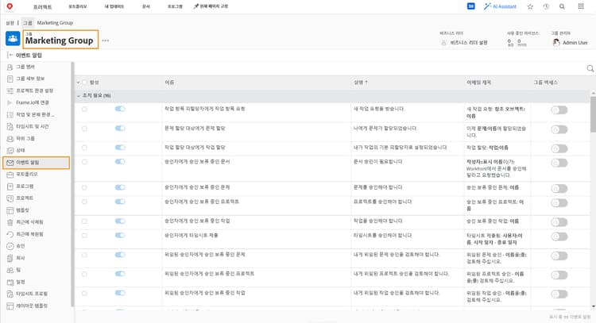Collapse the left panel via 이벤트 알림 arrow
Screen dimensions: 596x323
click(x=10, y=55)
